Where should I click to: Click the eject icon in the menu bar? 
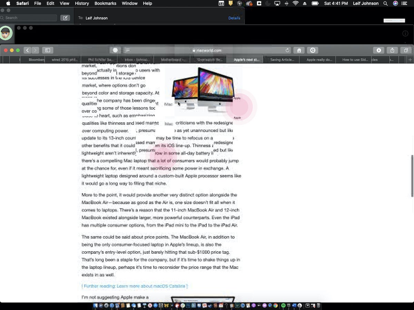coord(305,3)
